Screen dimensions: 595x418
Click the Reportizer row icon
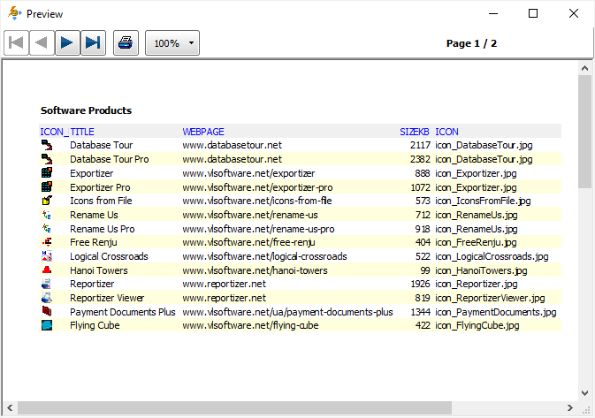[x=47, y=284]
